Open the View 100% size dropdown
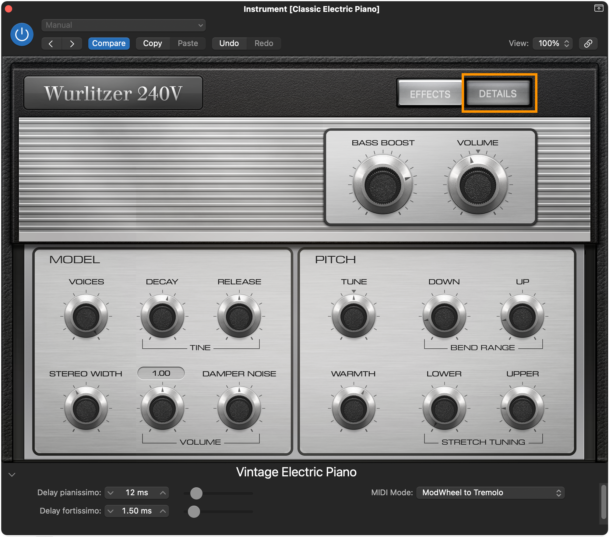This screenshot has width=609, height=537. click(553, 44)
